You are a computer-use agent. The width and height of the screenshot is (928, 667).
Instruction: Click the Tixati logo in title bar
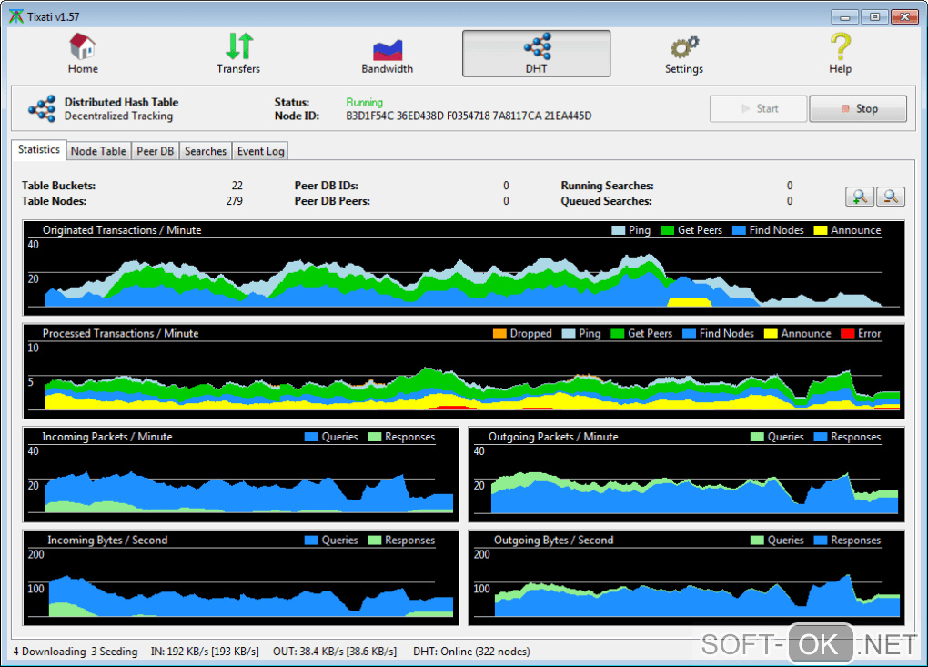16,16
